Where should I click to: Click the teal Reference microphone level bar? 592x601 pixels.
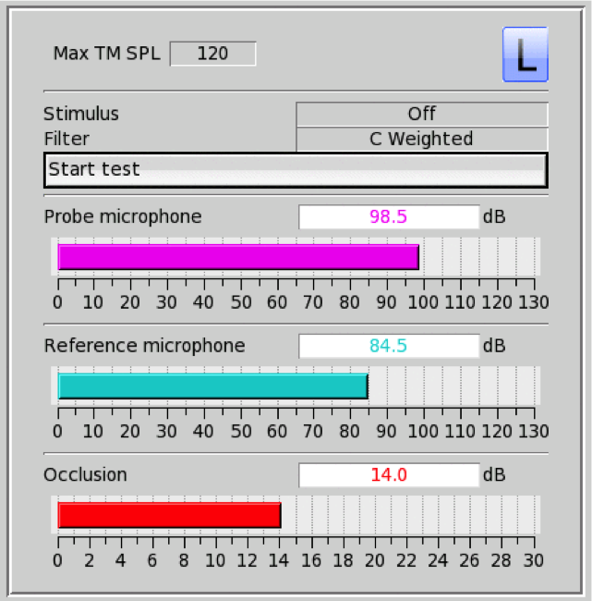(x=213, y=386)
